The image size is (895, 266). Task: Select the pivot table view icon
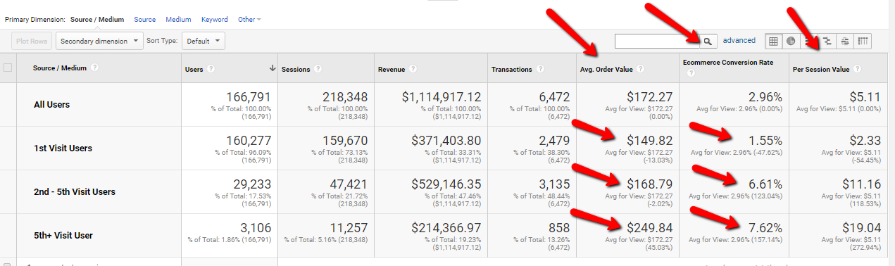863,41
